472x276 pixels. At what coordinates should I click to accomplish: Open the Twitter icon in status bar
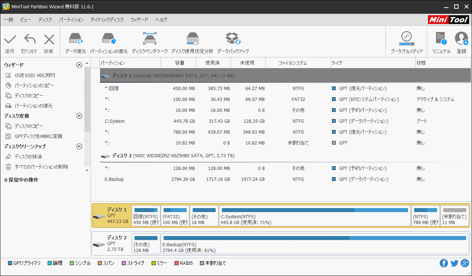click(x=454, y=263)
